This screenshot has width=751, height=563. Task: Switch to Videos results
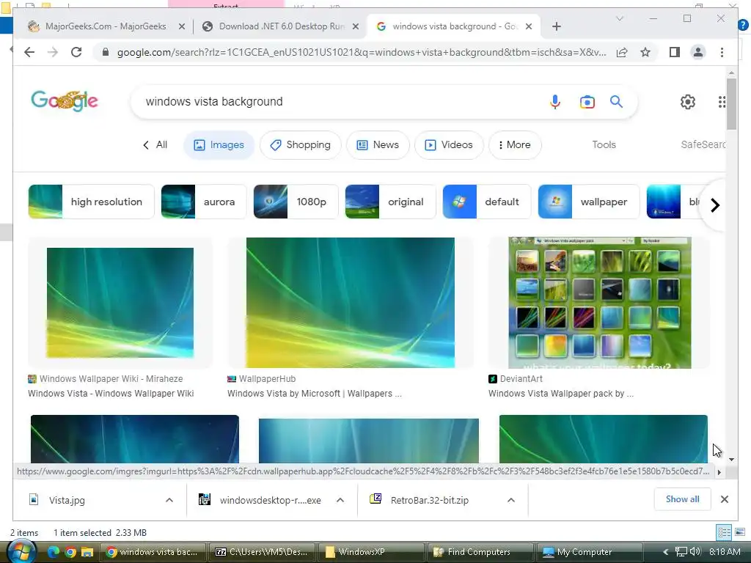click(449, 144)
